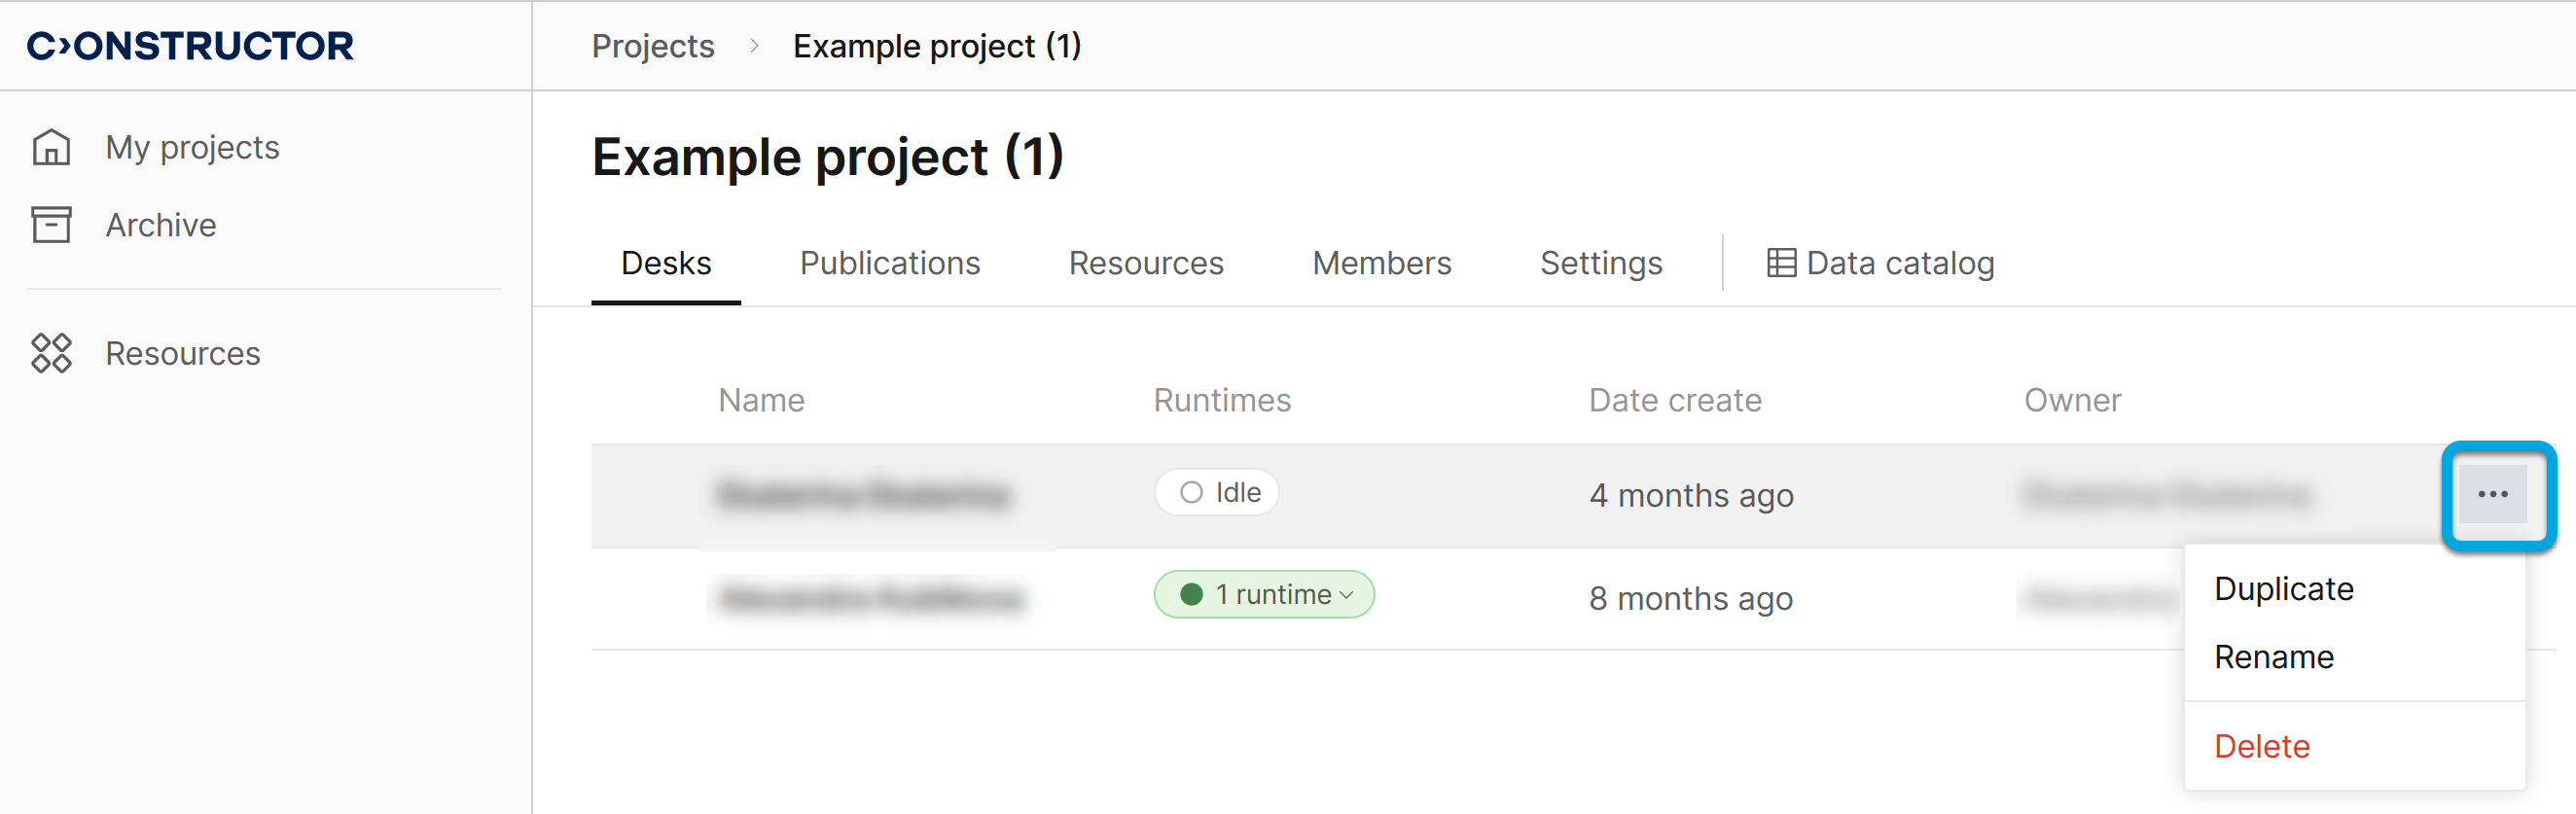2576x814 pixels.
Task: Click the My projects home icon
Action: [51, 147]
